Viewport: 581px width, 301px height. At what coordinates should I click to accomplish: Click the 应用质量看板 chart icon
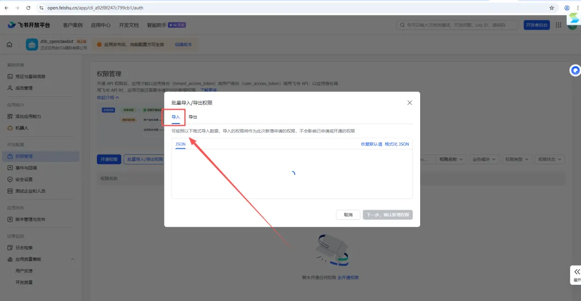tap(10, 259)
